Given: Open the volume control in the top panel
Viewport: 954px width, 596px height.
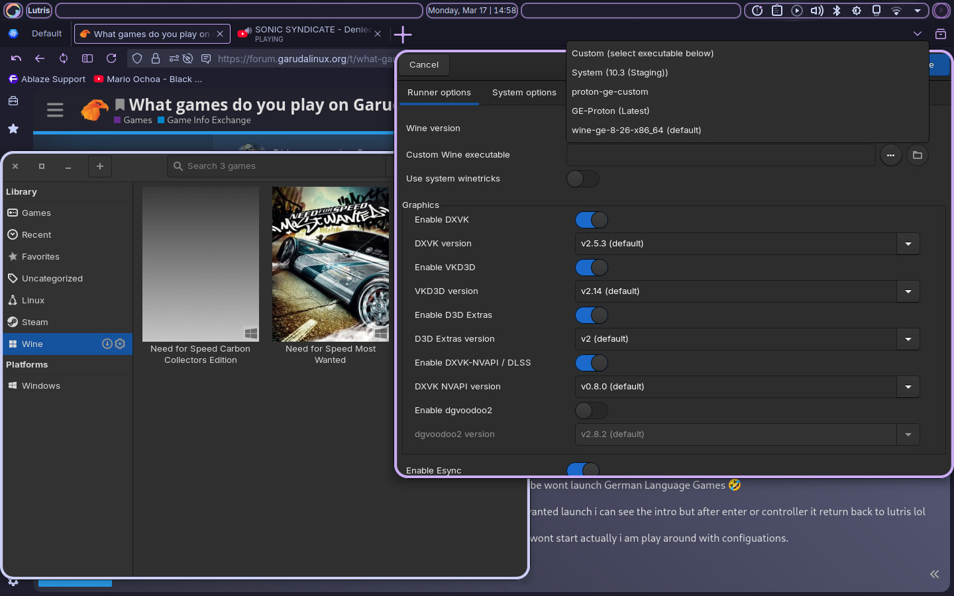Looking at the screenshot, I should 817,11.
